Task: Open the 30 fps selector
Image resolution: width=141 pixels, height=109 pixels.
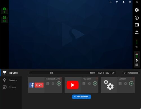Action: tap(113, 73)
